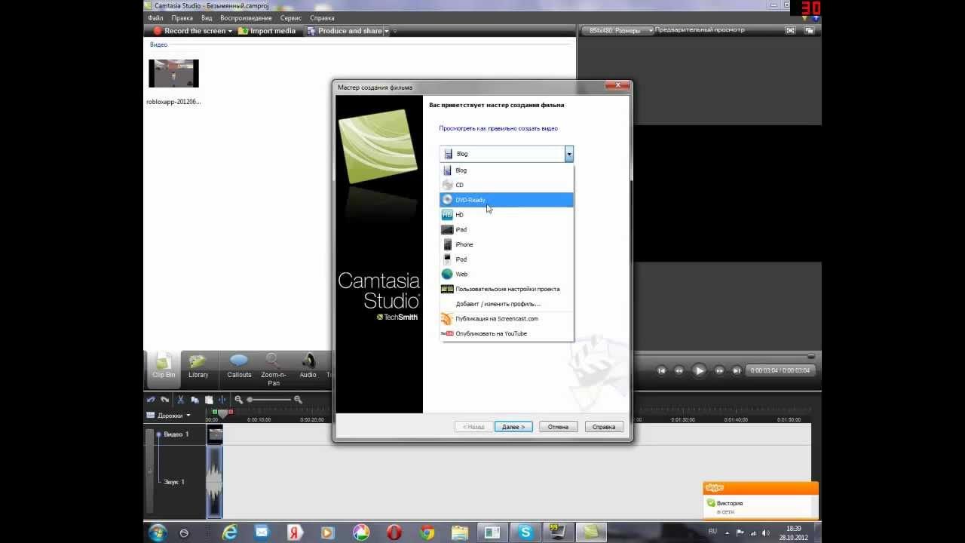Open the Callouts tool

(239, 365)
